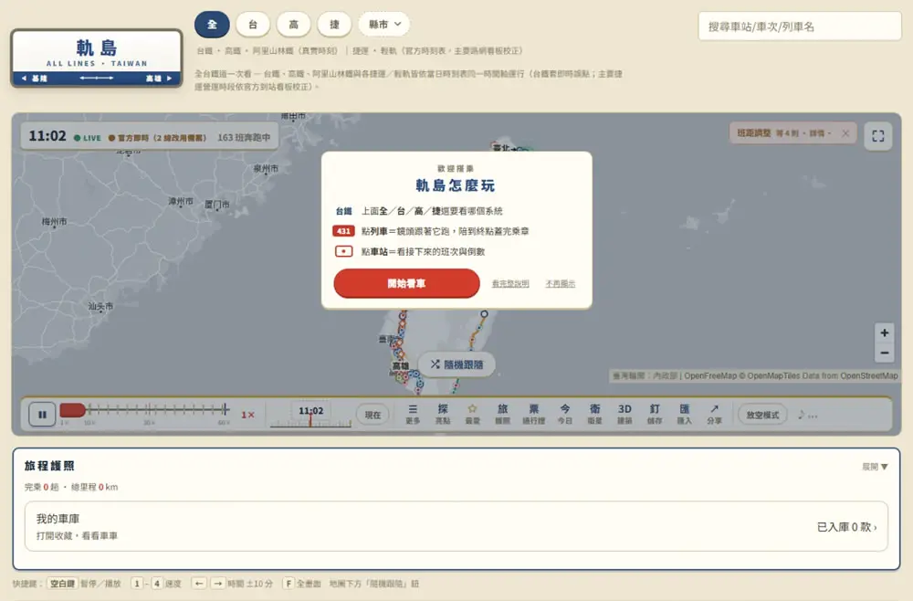Click the 軌島 logo sign
Viewport: 913px width, 601px height.
97,58
